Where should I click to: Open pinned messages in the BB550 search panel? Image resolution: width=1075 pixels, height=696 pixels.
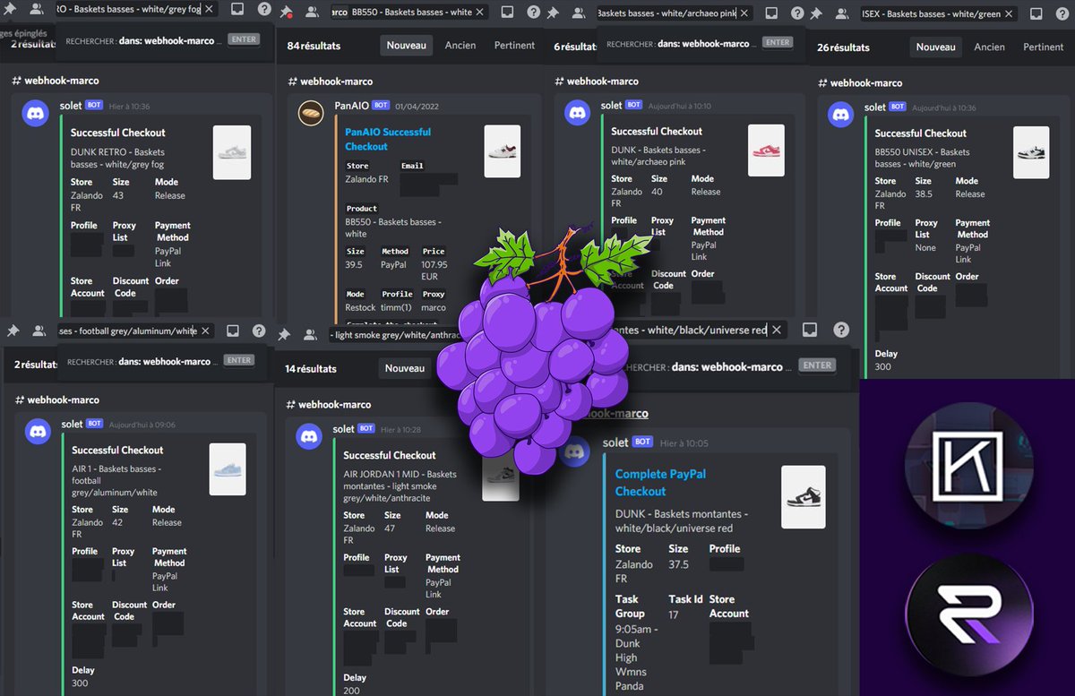click(x=286, y=13)
